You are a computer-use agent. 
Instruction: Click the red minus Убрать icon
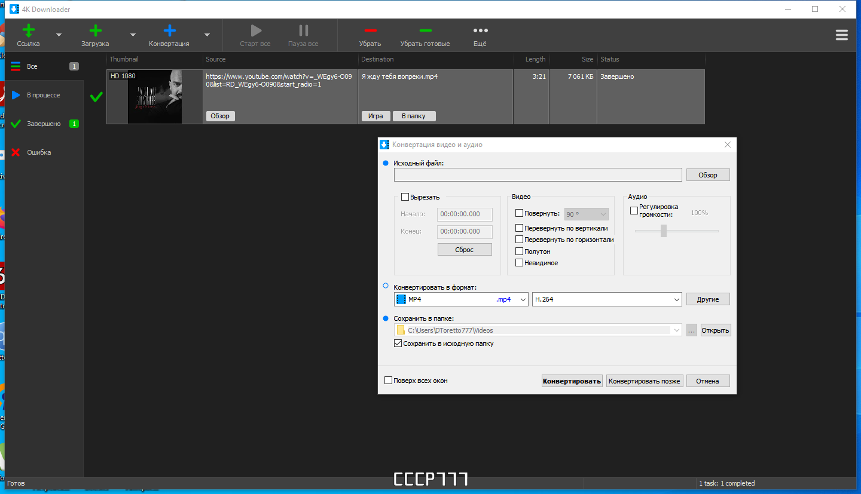[x=370, y=30]
